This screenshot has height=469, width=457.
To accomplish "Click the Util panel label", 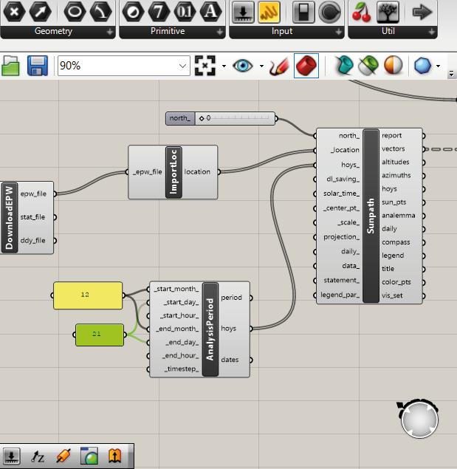I will pyautogui.click(x=388, y=31).
